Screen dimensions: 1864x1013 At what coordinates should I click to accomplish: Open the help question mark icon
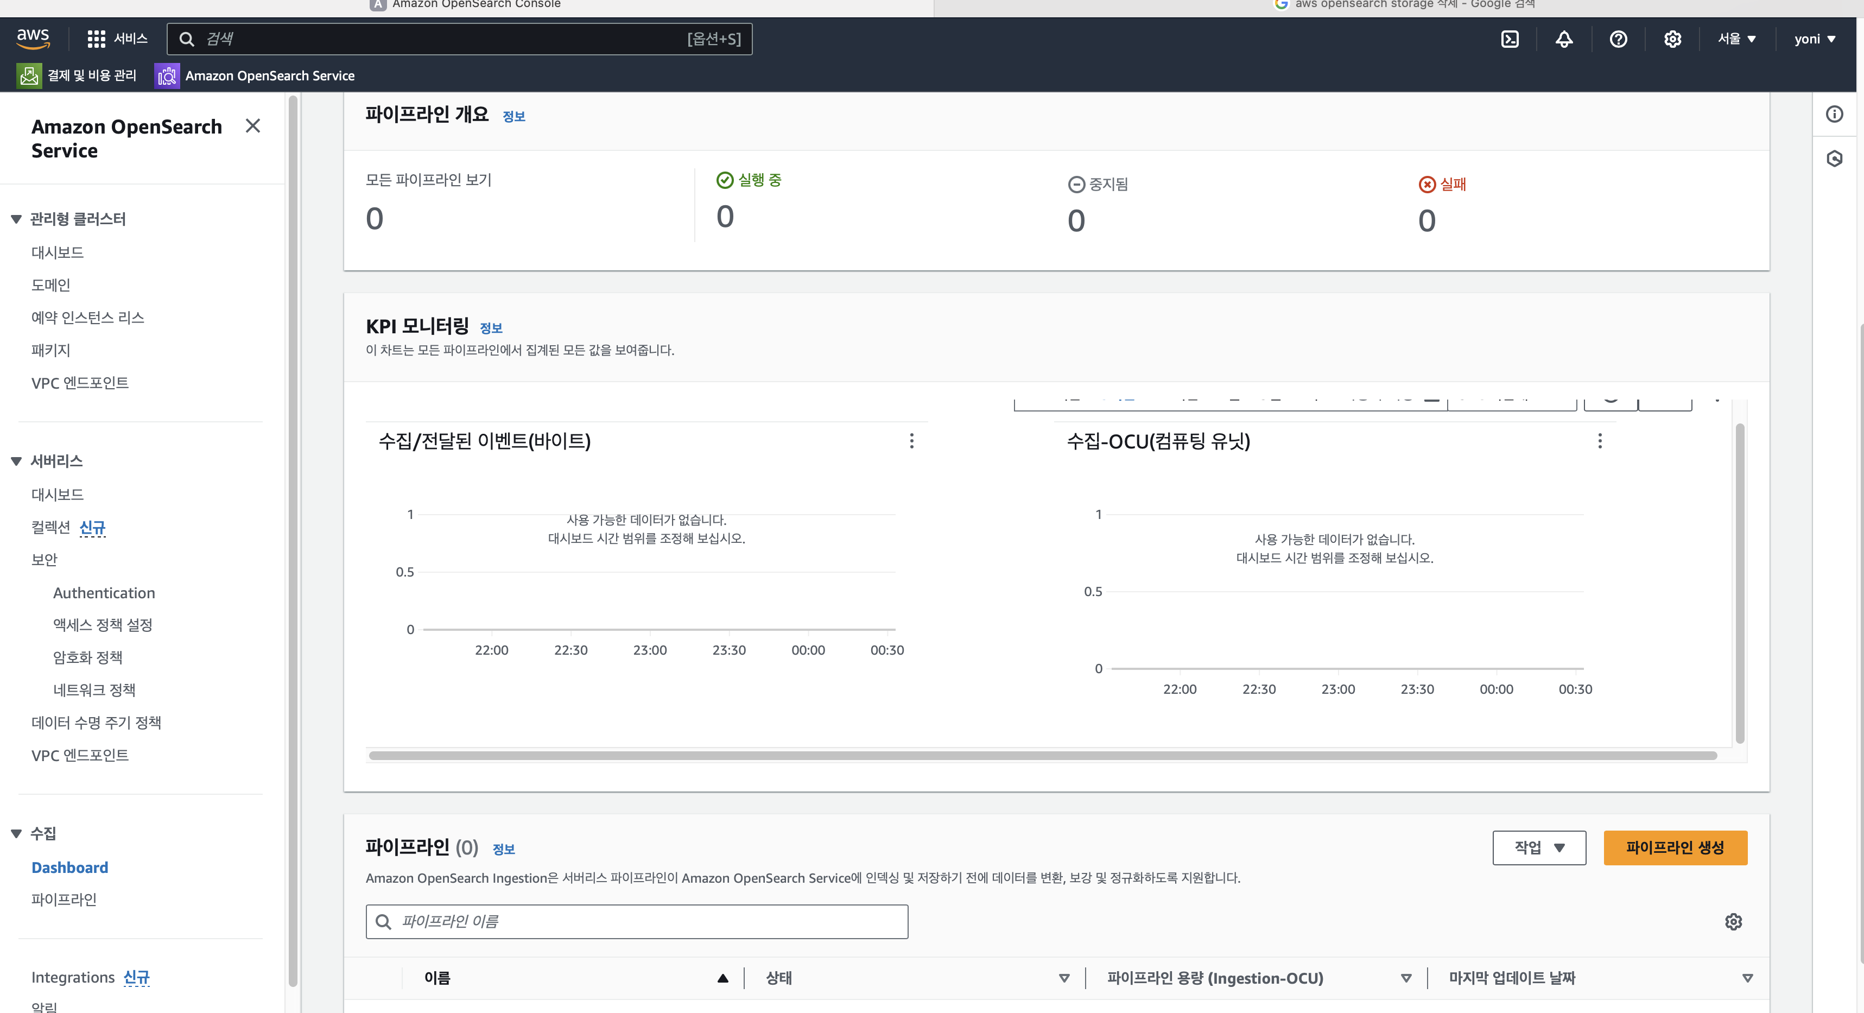coord(1618,39)
